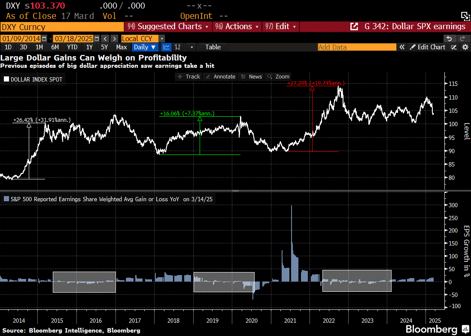
Task: Click the red +27.29% (+19.74%ann.) annotation
Action: point(316,83)
